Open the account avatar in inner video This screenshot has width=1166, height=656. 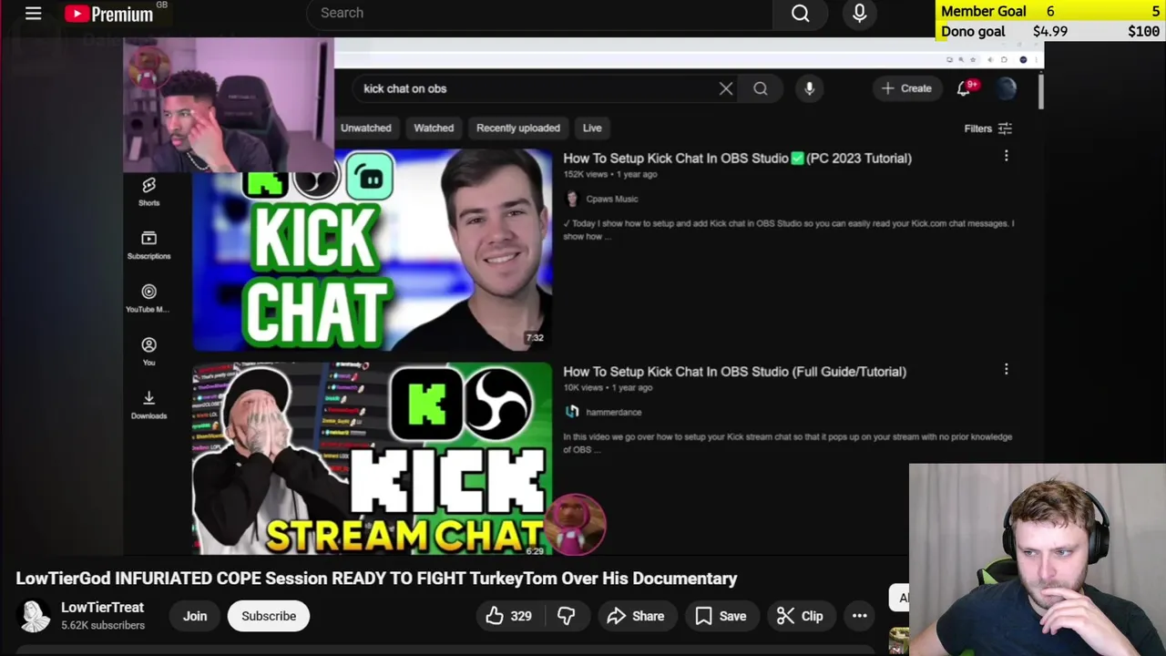click(x=1006, y=88)
